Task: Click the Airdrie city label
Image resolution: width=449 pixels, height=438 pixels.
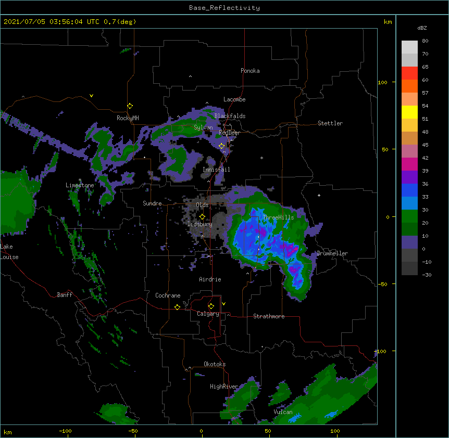Action: click(210, 279)
